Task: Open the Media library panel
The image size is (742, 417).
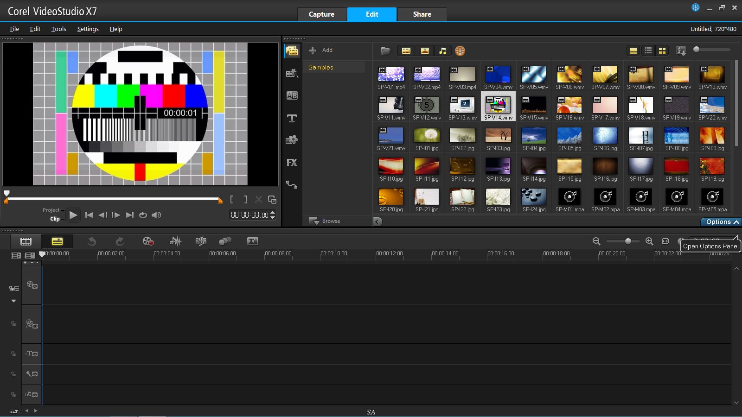Action: [x=292, y=51]
